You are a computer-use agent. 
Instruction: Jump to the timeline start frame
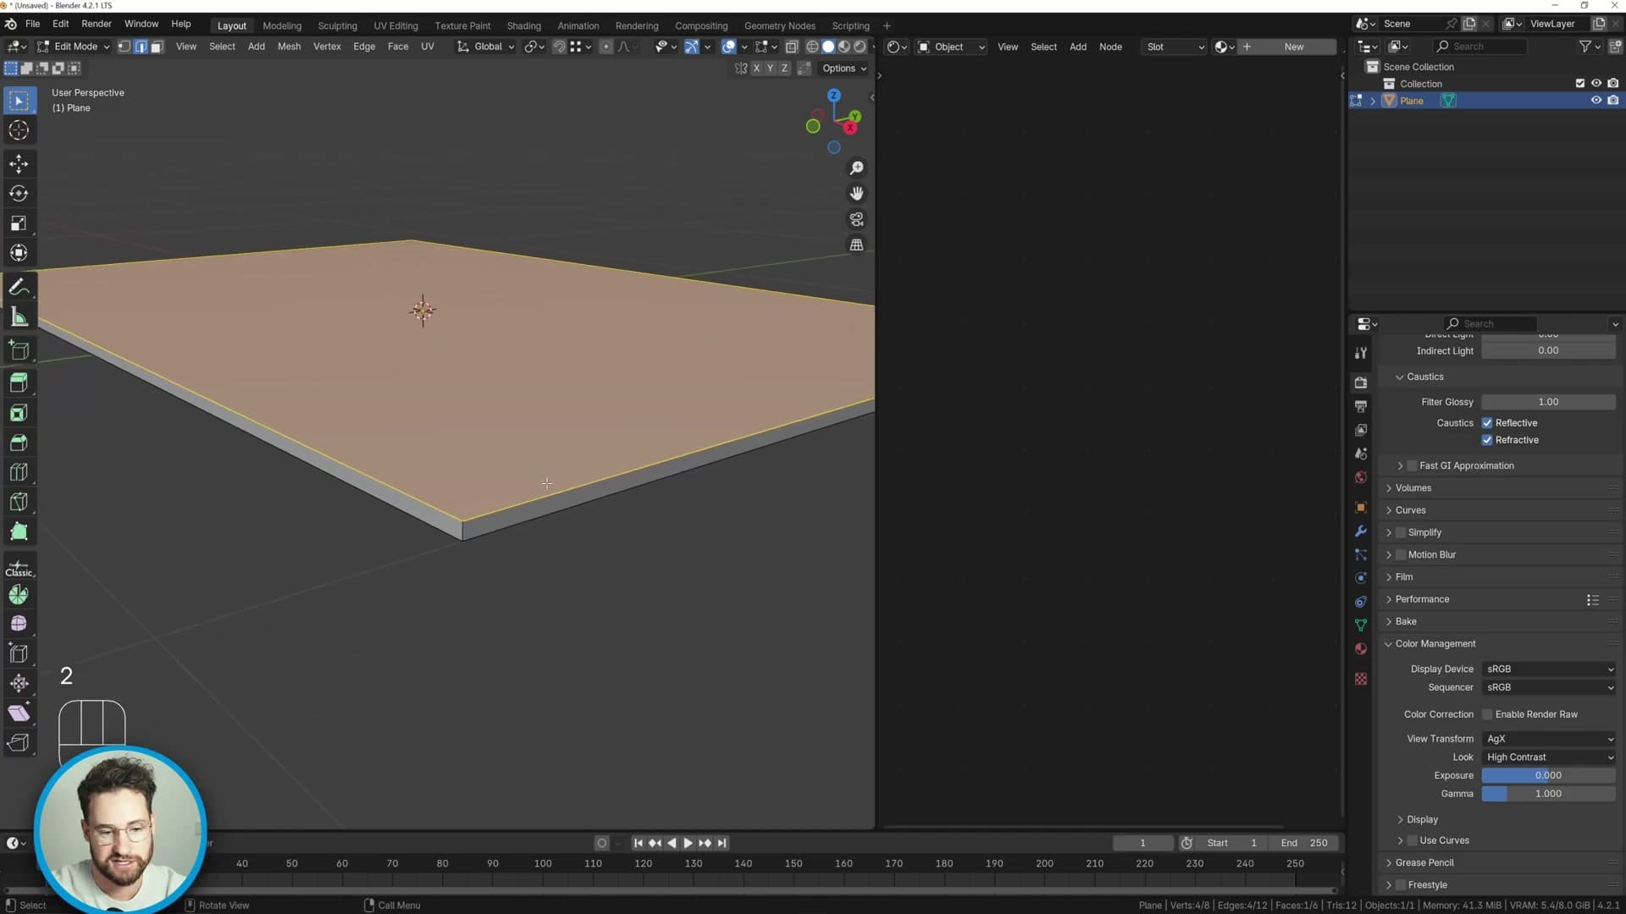click(x=639, y=843)
